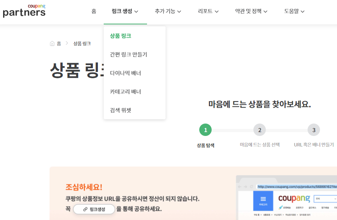The height and width of the screenshot is (220, 337).
Task: Click the Coupang Partners logo
Action: (x=24, y=11)
